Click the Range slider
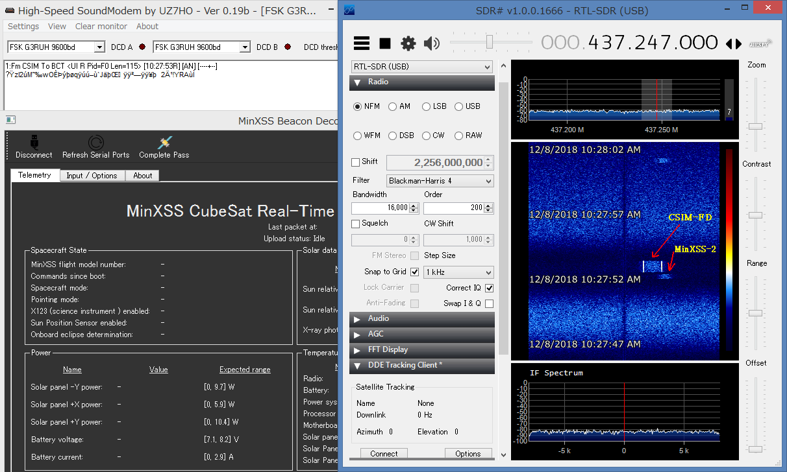This screenshot has height=472, width=787. pos(755,312)
